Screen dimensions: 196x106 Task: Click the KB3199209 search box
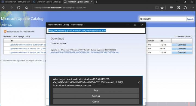[163, 19]
